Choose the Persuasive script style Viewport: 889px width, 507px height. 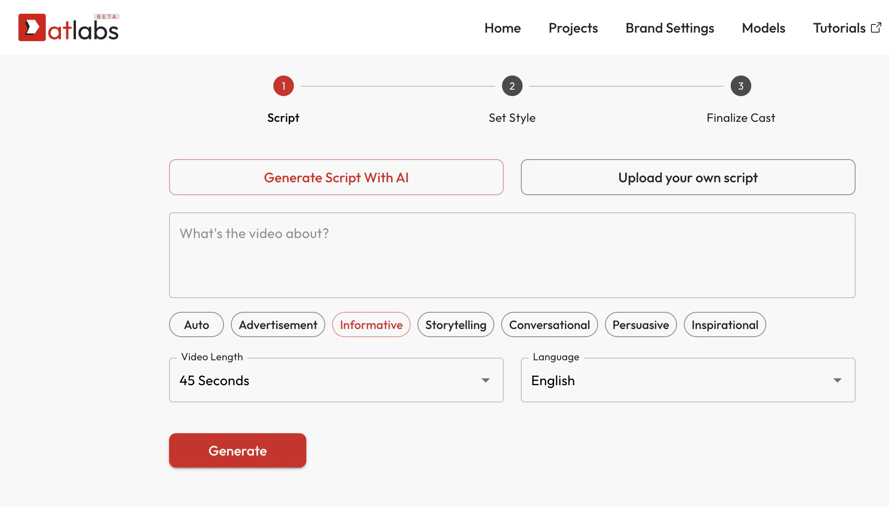[641, 325]
